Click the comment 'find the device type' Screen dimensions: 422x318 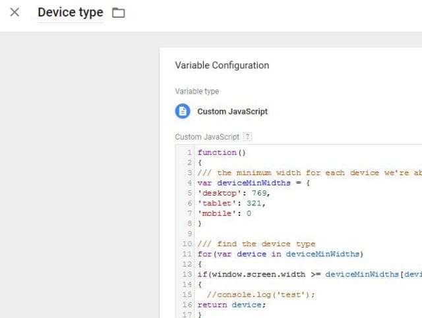click(256, 244)
